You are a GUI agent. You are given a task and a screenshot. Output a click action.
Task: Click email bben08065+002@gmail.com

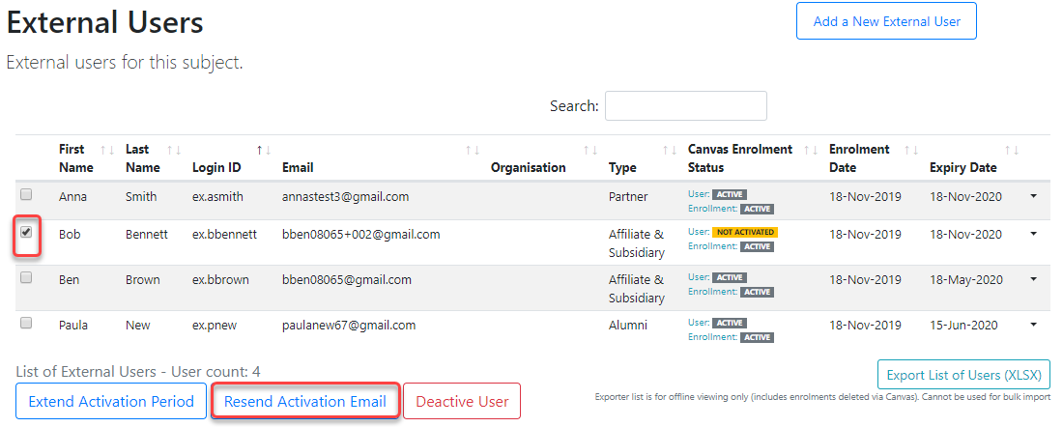(x=361, y=234)
